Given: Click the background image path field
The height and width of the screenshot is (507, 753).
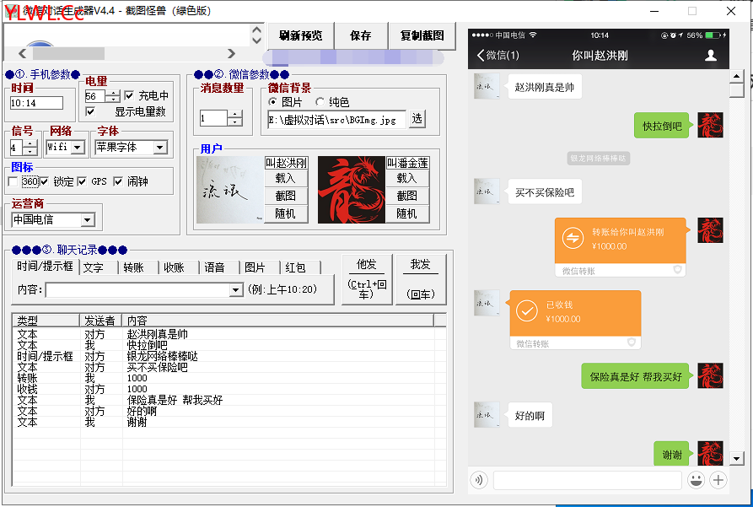Looking at the screenshot, I should tap(336, 119).
